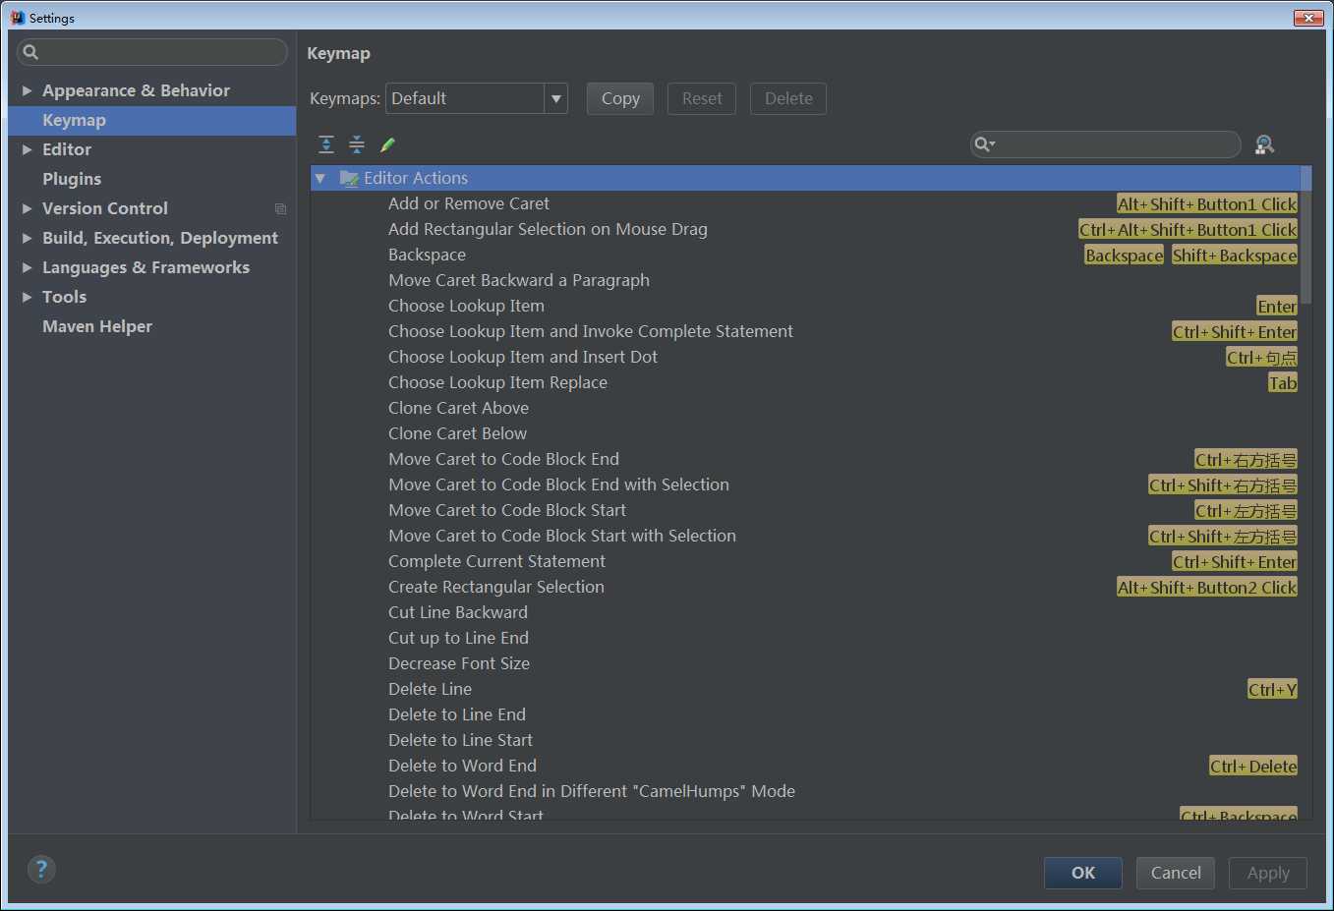Click the Expand All icon in keymap toolbar
Screen dimensions: 1334x911
[326, 144]
